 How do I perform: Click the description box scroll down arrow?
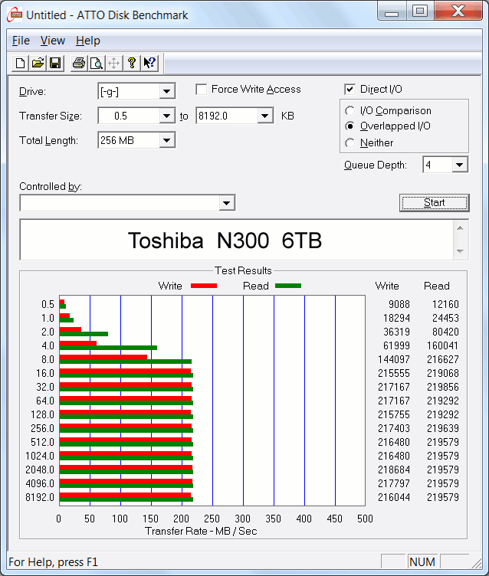[460, 251]
